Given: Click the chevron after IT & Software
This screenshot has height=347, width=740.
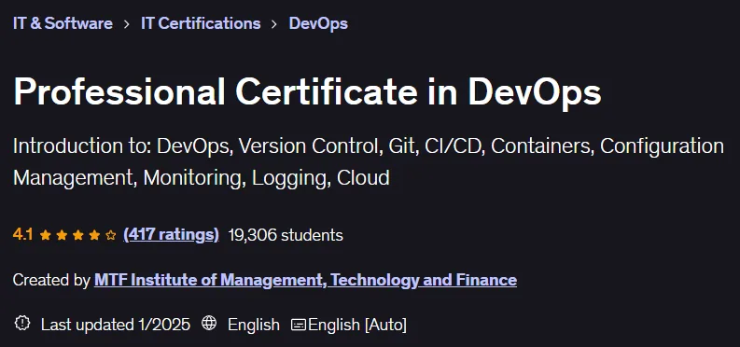Looking at the screenshot, I should 127,24.
